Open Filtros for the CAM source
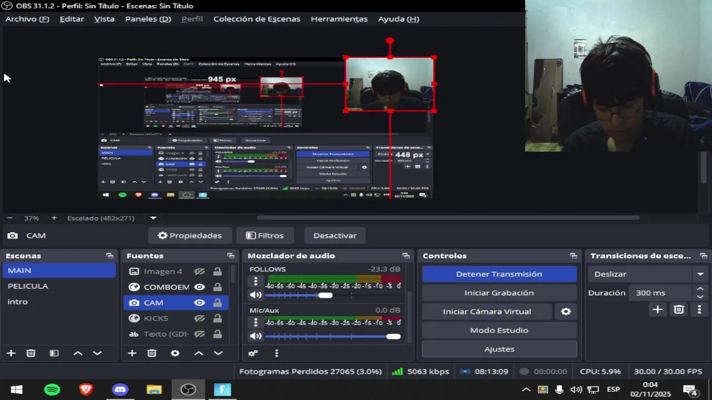Screen dimensions: 712x400 [x=265, y=236]
